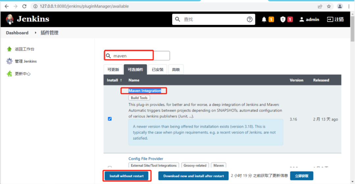Switch to the 可更新 tab

[x=113, y=69]
